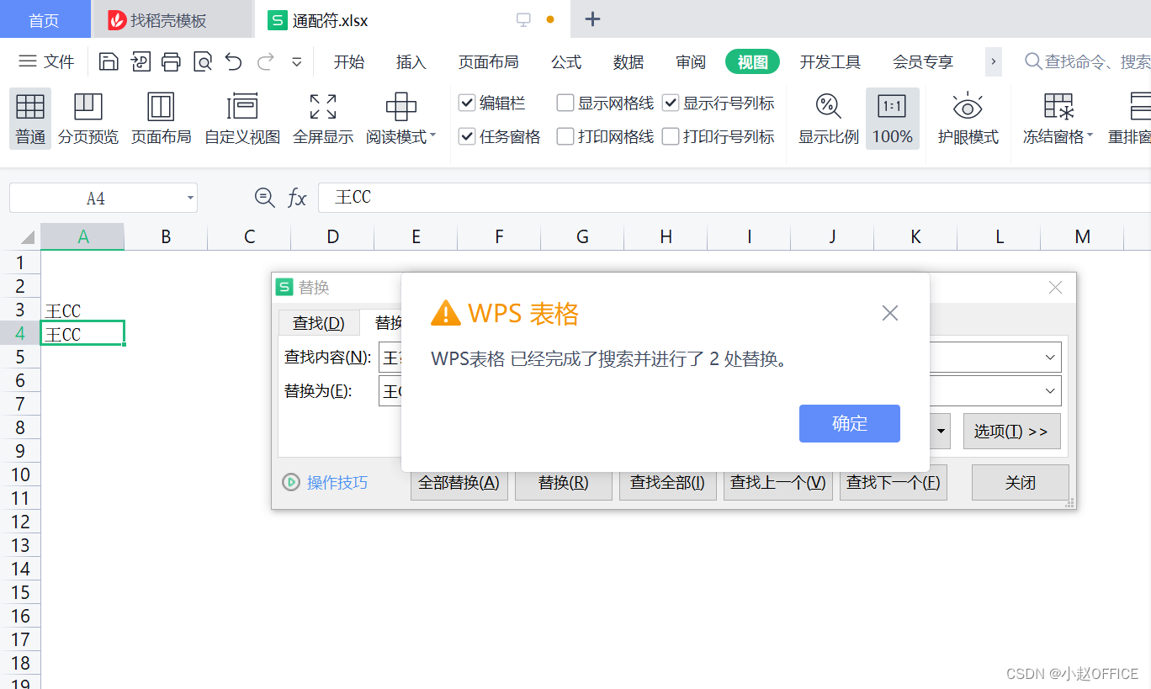
Task: Click the fx insert function icon
Action: click(297, 198)
